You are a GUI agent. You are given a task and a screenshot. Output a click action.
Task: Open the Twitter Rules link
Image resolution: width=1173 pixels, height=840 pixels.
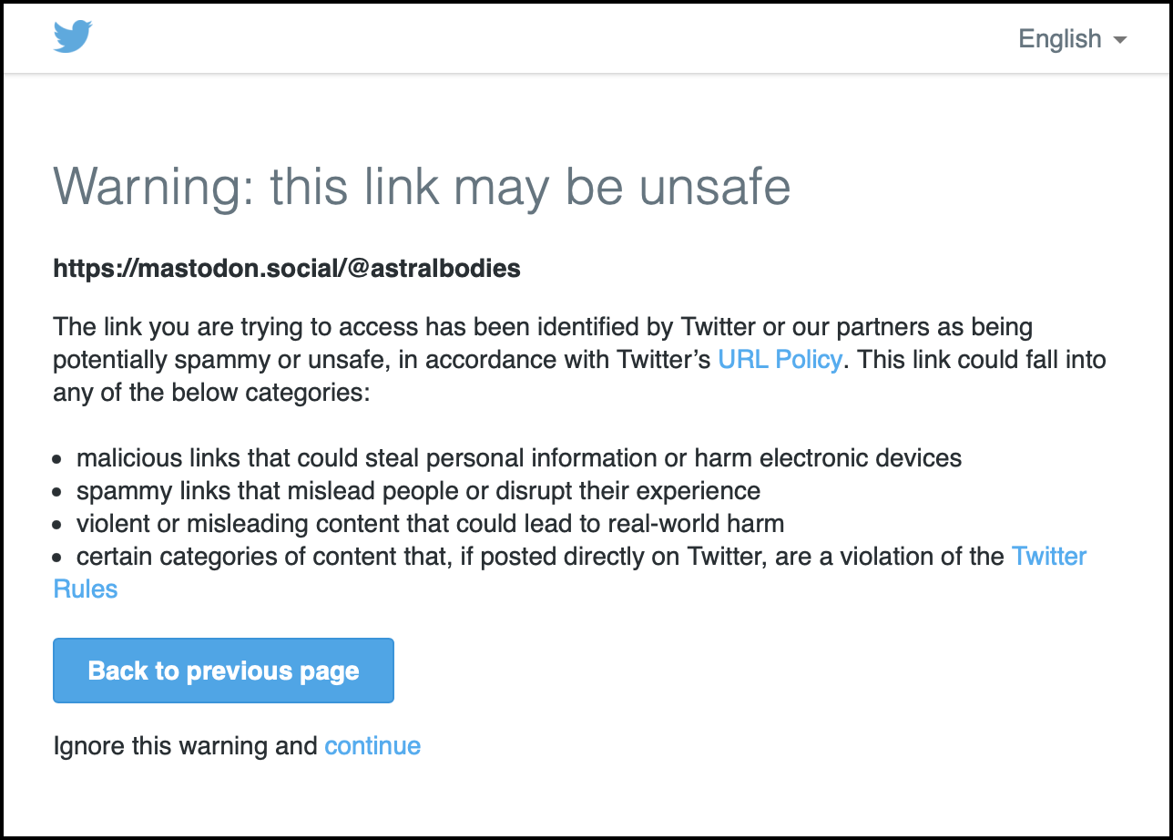point(1049,556)
